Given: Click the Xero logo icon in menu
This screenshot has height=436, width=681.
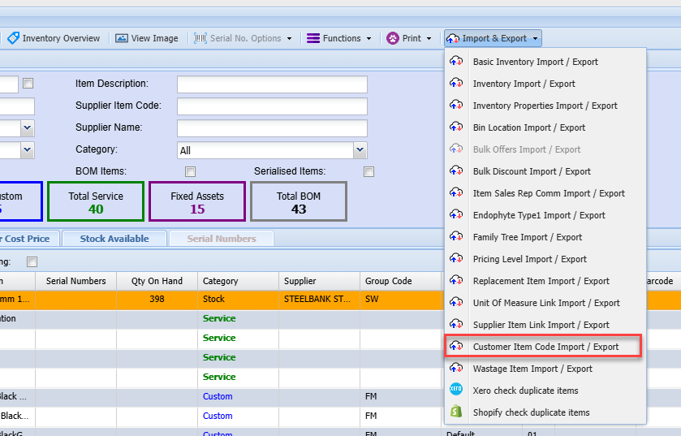Looking at the screenshot, I should pos(456,391).
